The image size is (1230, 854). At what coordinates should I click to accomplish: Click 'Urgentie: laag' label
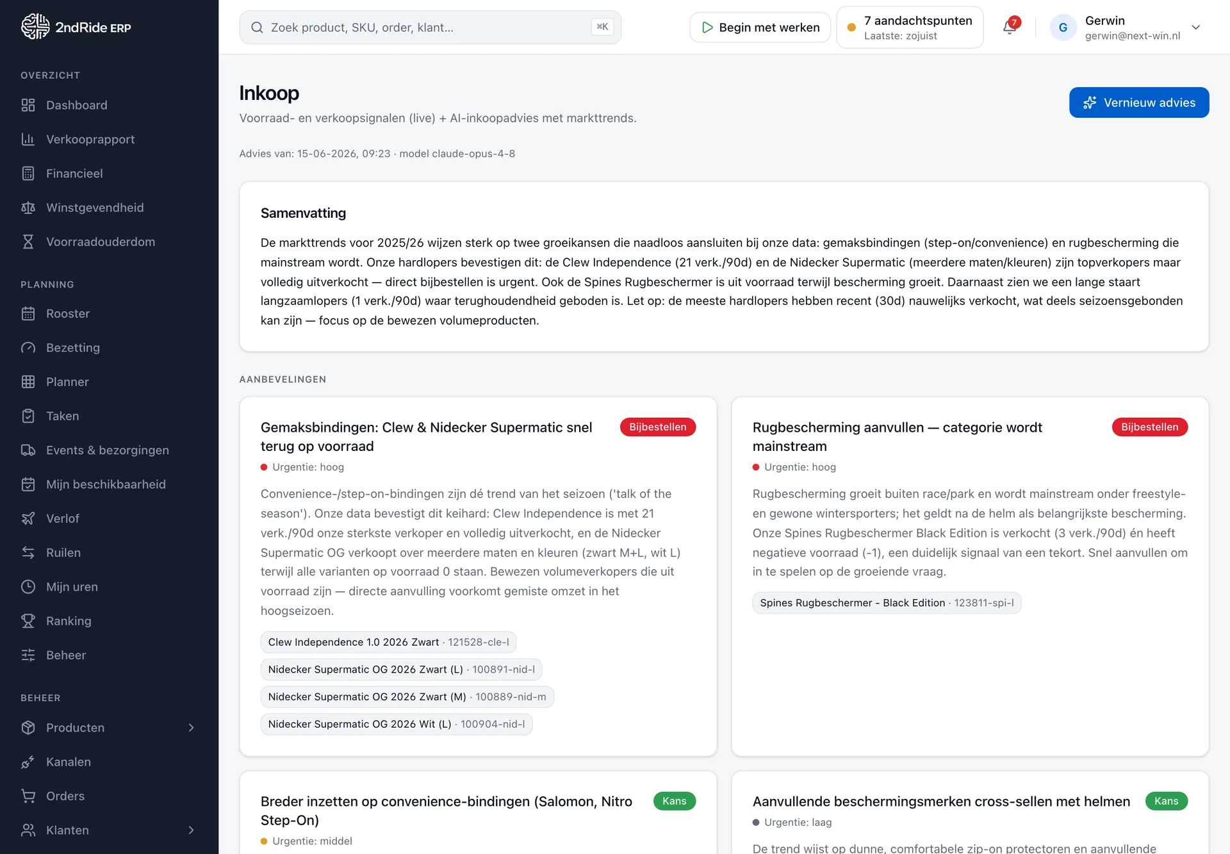tap(798, 823)
